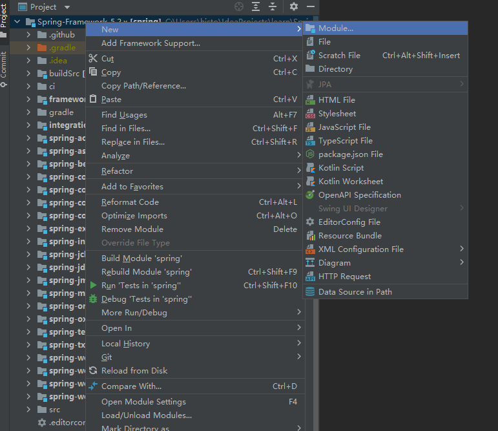
Task: Choose Optimize Imports
Action: [x=195, y=216]
